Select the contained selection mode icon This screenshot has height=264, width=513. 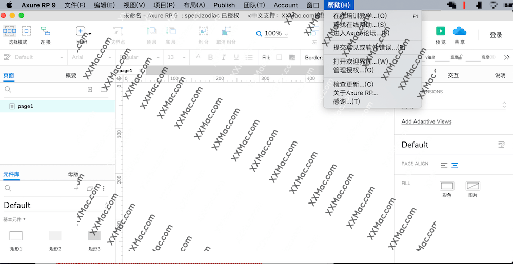tap(26, 31)
